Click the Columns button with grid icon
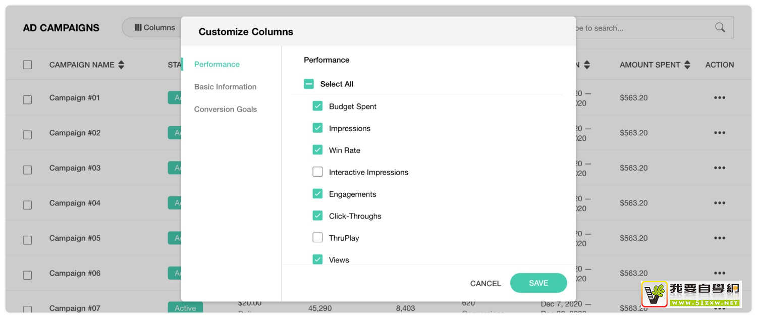 click(154, 28)
